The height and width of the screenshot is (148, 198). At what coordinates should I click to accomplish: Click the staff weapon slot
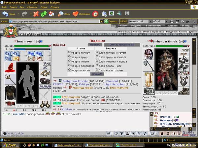click(10, 78)
